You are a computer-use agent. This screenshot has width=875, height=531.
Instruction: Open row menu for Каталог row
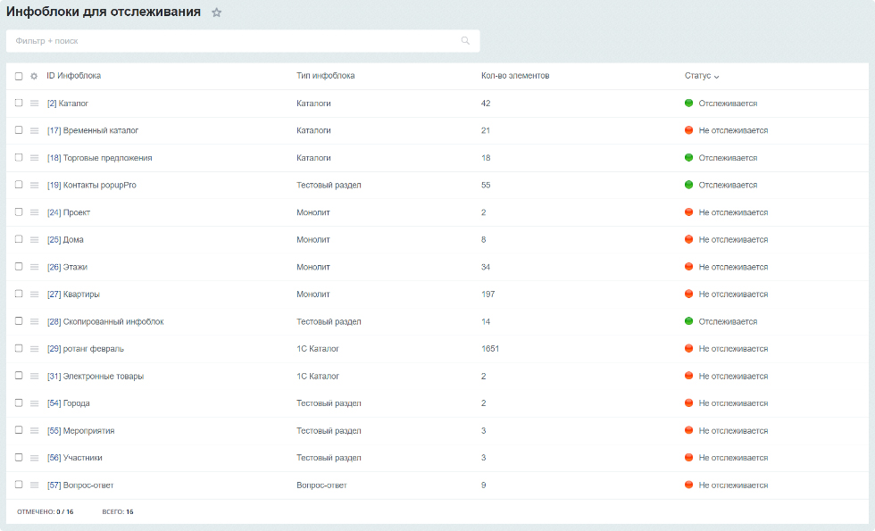tap(34, 104)
